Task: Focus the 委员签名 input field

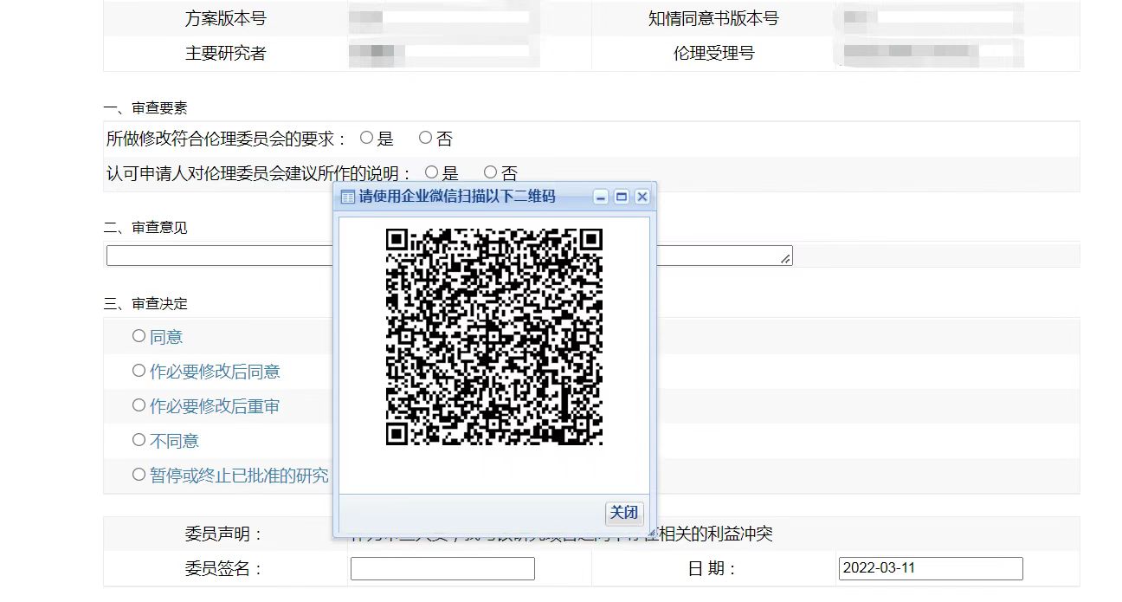Action: [x=442, y=568]
